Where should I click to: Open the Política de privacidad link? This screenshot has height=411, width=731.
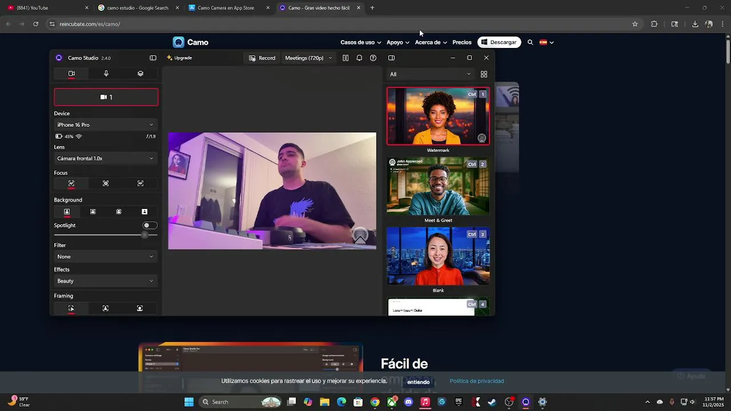477,381
